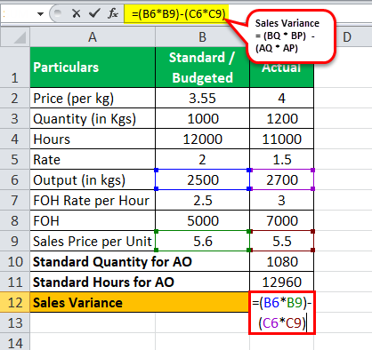Select the FOH Rate per Hour label
This screenshot has height=350, width=372.
pos(93,200)
